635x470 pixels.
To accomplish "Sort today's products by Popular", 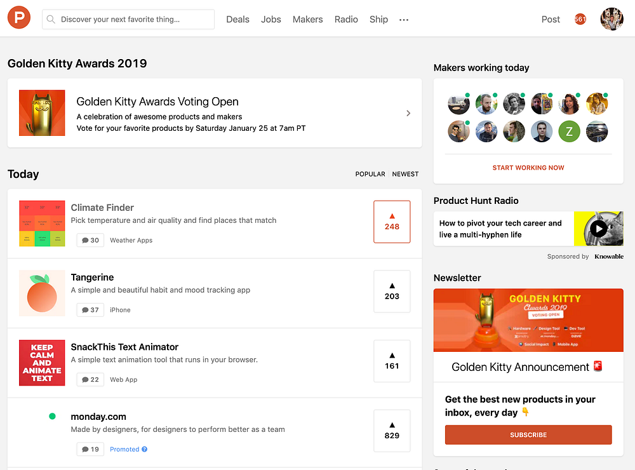I will tap(370, 174).
